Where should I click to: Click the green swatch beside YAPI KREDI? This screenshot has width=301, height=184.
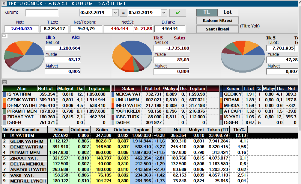pyautogui.click(x=113, y=111)
